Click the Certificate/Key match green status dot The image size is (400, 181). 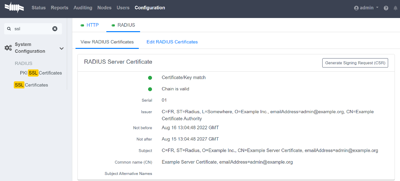(150, 77)
